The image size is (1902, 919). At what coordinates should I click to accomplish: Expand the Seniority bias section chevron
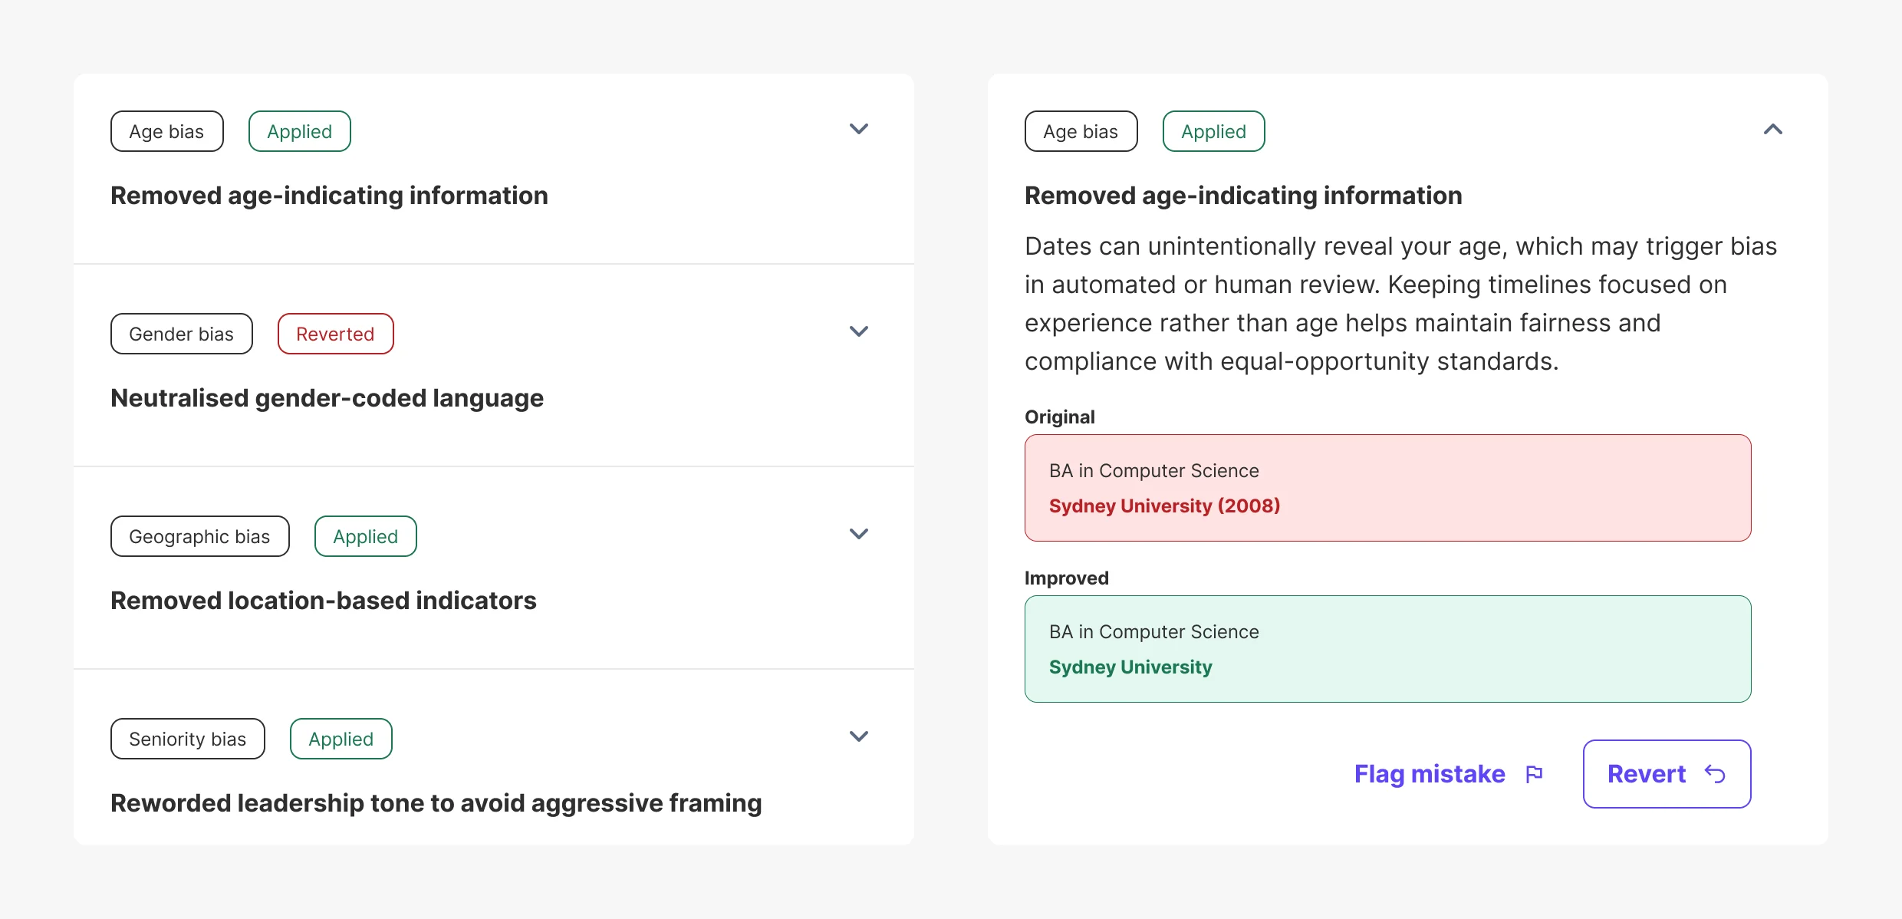pyautogui.click(x=858, y=736)
